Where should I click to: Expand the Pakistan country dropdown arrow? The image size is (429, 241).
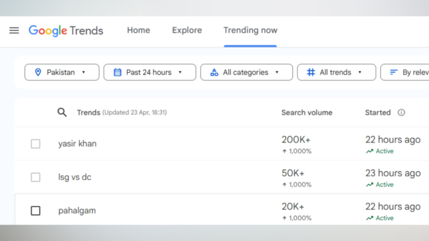[83, 72]
